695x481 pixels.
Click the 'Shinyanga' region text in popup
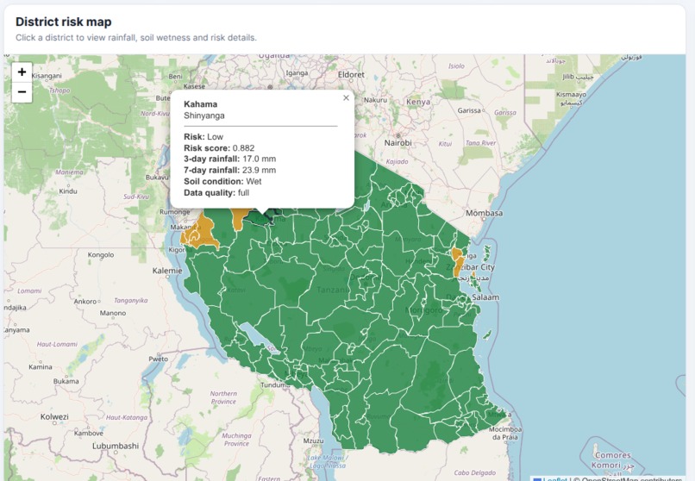203,116
